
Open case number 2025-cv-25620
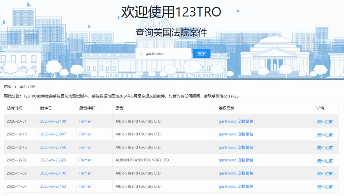53,160
